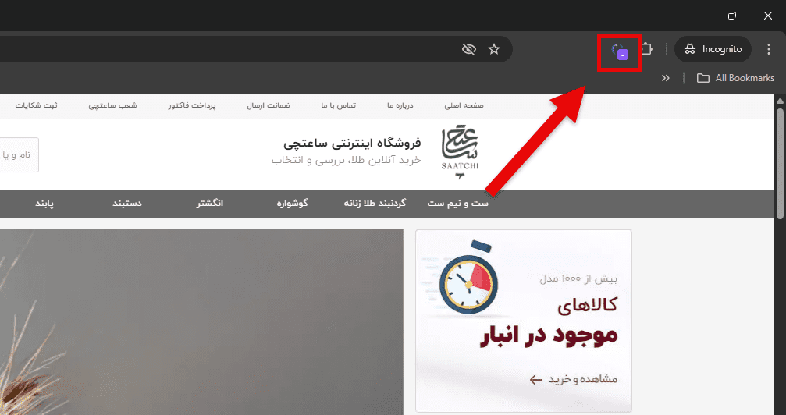Focus the product search input field
The height and width of the screenshot is (415, 786).
pos(19,155)
